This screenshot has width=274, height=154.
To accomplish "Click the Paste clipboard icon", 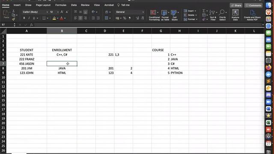I will [6, 14].
